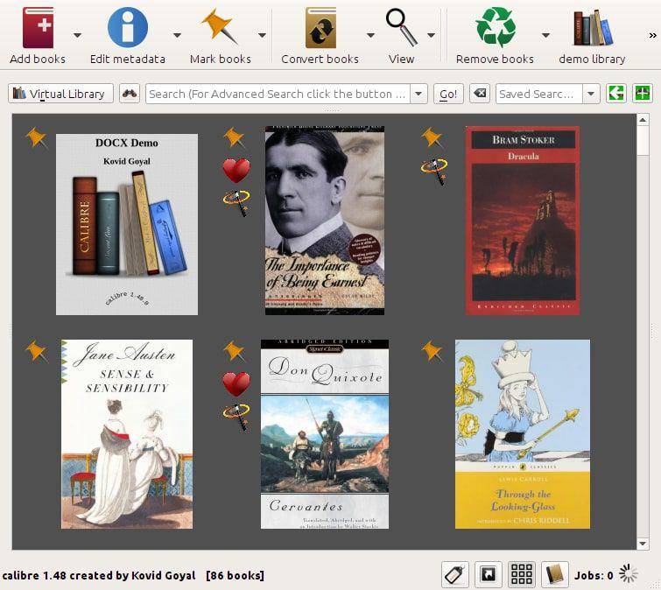The width and height of the screenshot is (661, 590).
Task: Open advanced search with binoculars icon
Action: [x=130, y=93]
